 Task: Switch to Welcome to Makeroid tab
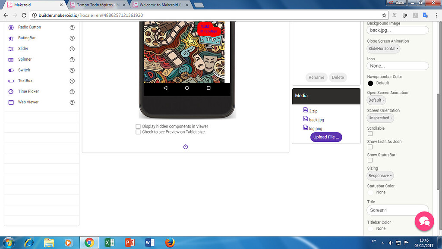click(x=161, y=5)
